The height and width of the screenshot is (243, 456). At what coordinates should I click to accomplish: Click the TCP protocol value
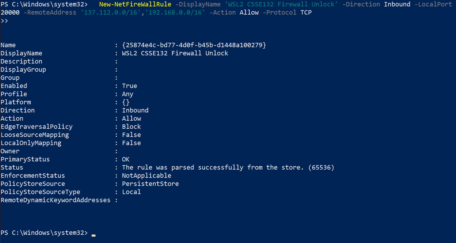point(306,13)
